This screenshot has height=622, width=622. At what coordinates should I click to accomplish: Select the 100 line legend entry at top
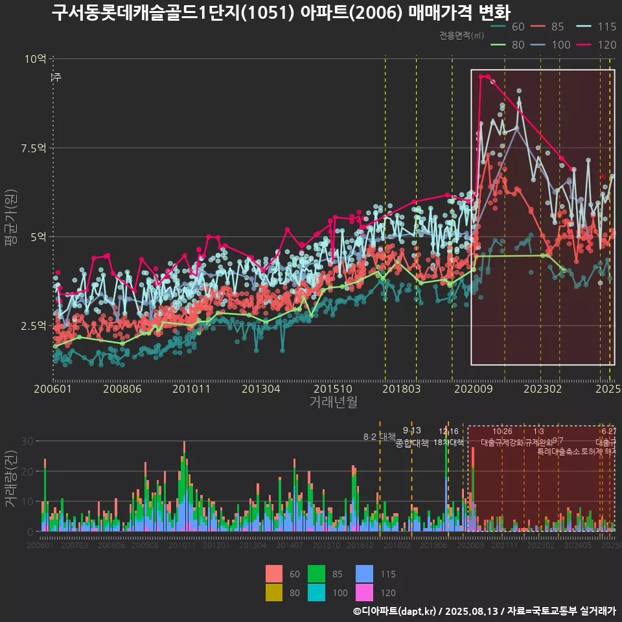click(551, 45)
